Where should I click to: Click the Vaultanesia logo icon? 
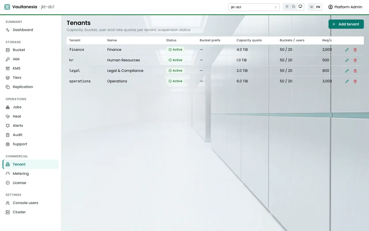(x=7, y=7)
